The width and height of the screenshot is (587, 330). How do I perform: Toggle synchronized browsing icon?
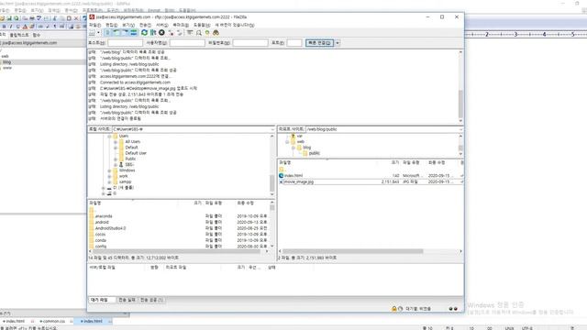point(207,33)
